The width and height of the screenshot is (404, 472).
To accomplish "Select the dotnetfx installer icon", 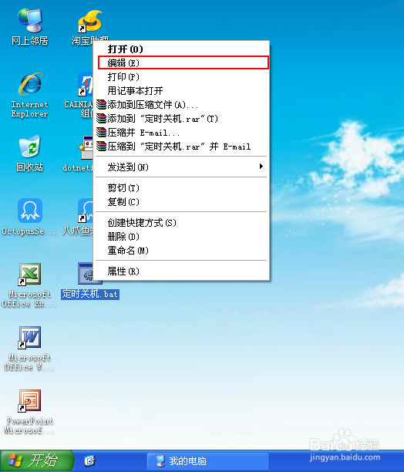I will 86,147.
